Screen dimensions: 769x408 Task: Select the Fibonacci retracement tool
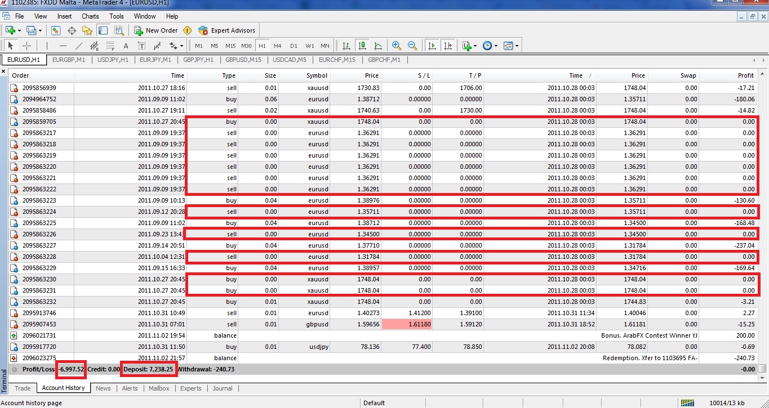pos(110,46)
